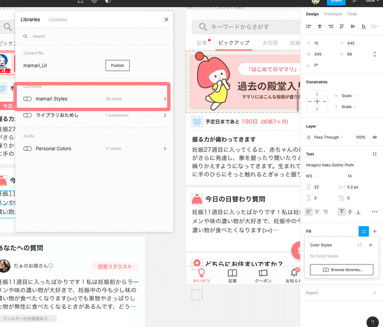Expand ライブラリおためし library details

click(x=165, y=115)
